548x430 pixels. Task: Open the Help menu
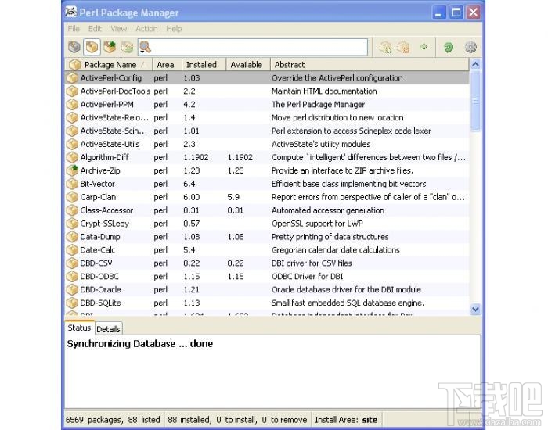tap(174, 29)
